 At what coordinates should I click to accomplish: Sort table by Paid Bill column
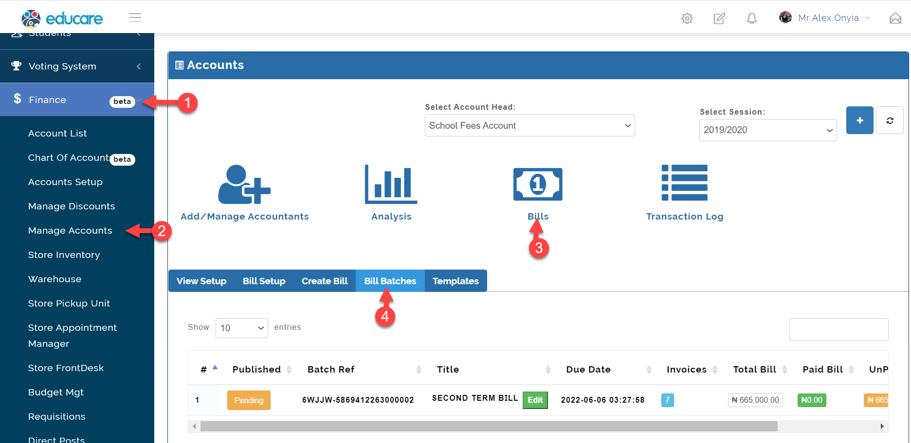coord(851,370)
